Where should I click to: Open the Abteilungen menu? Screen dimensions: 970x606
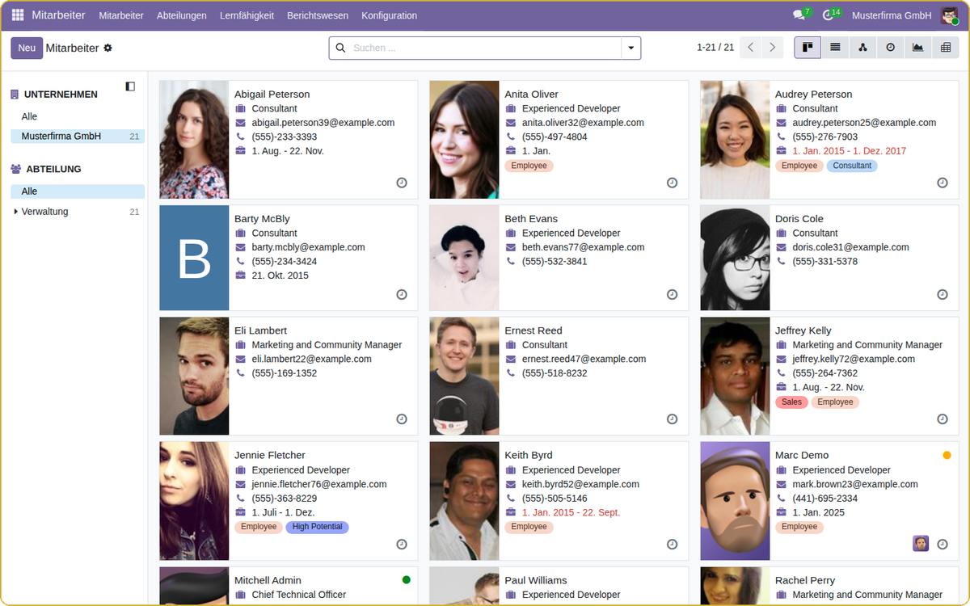point(182,15)
